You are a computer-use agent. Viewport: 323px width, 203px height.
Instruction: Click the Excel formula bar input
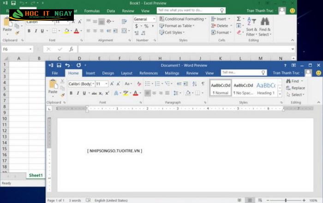point(186,49)
